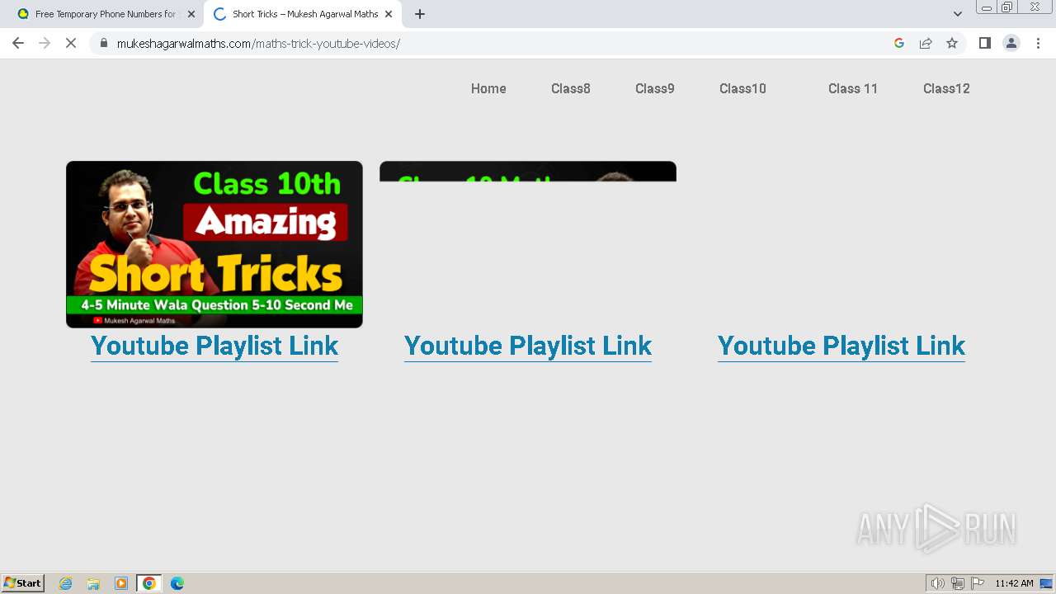The image size is (1056, 594).
Task: Click the taskbar clock 11:42 AM
Action: (1014, 583)
